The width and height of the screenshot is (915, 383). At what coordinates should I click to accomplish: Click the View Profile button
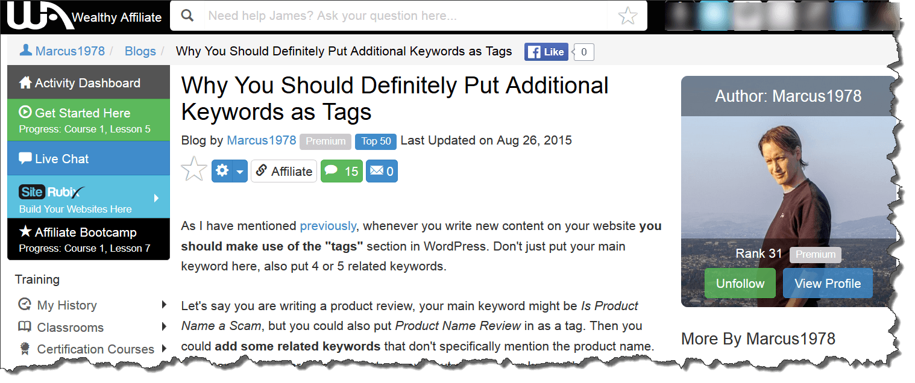pyautogui.click(x=827, y=283)
